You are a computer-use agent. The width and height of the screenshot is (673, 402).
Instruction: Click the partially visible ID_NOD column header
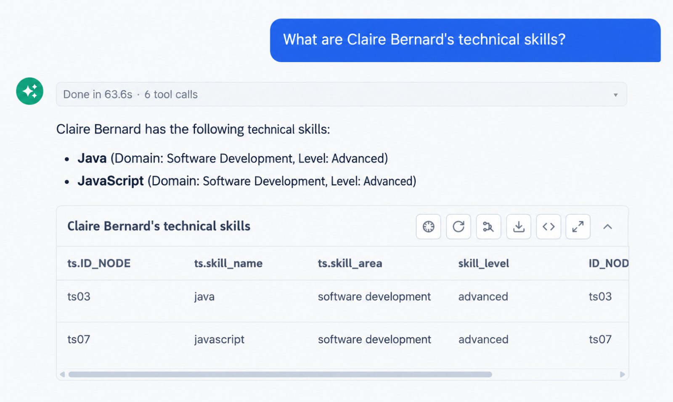point(609,263)
